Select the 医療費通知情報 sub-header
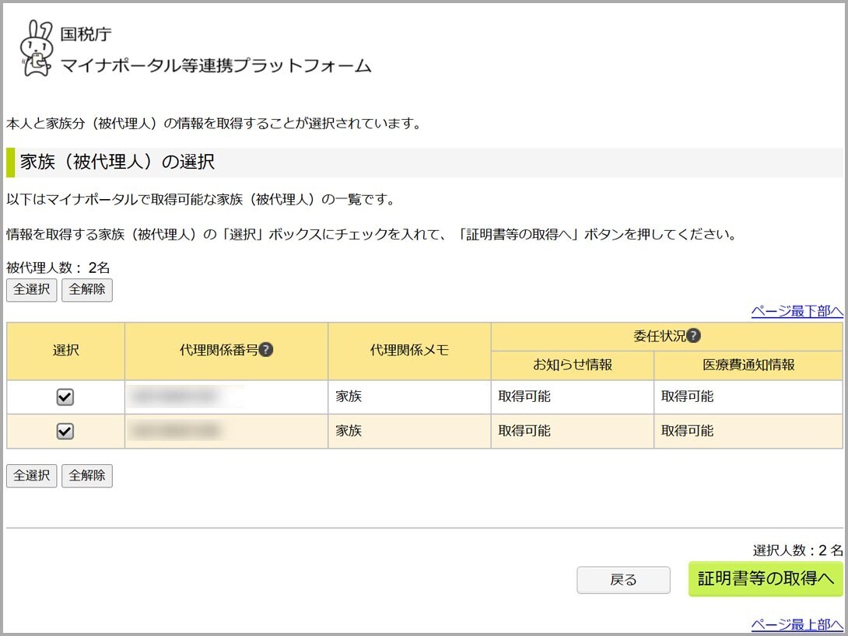848x636 pixels. coord(748,365)
